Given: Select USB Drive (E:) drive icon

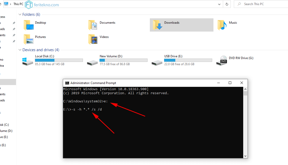Looking at the screenshot, I should [x=157, y=63].
